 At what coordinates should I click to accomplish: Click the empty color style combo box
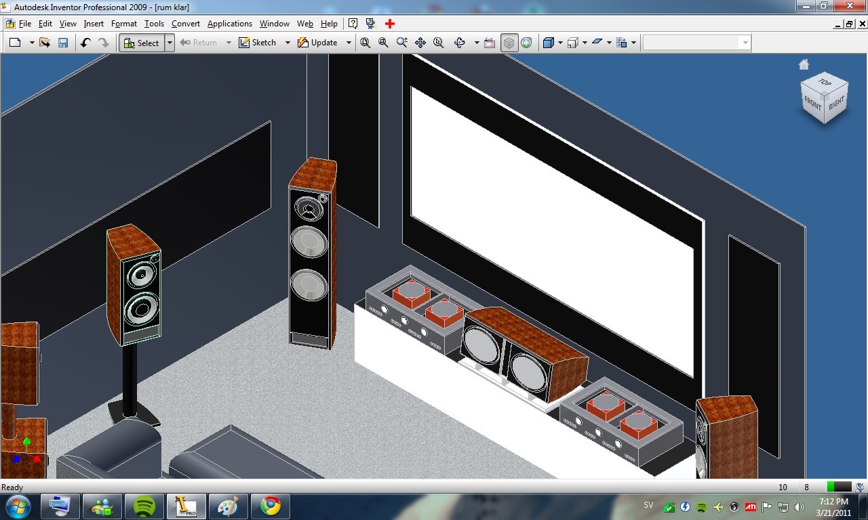click(696, 43)
